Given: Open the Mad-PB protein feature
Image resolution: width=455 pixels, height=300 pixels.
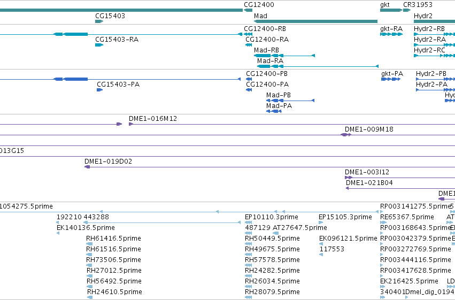Looking at the screenshot, I should [290, 101].
